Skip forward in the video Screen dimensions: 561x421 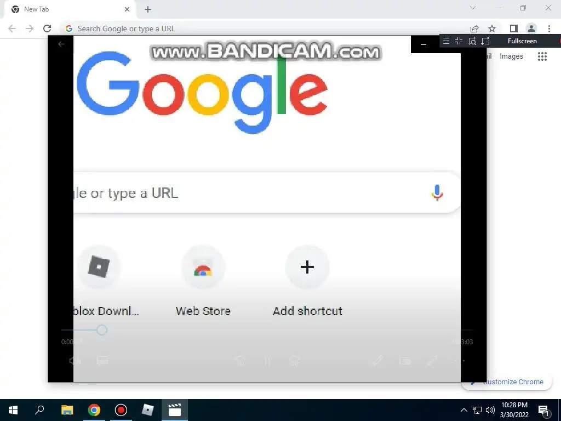[294, 361]
